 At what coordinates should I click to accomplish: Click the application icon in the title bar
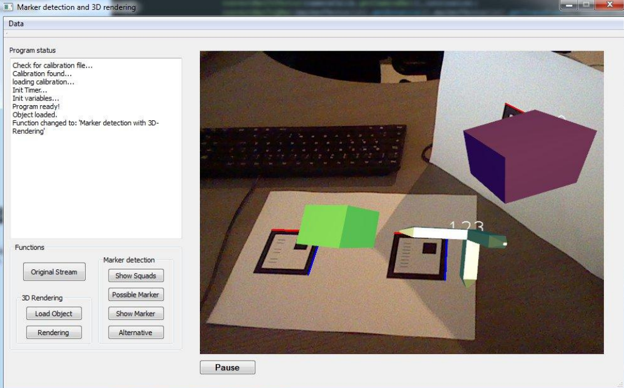point(9,8)
